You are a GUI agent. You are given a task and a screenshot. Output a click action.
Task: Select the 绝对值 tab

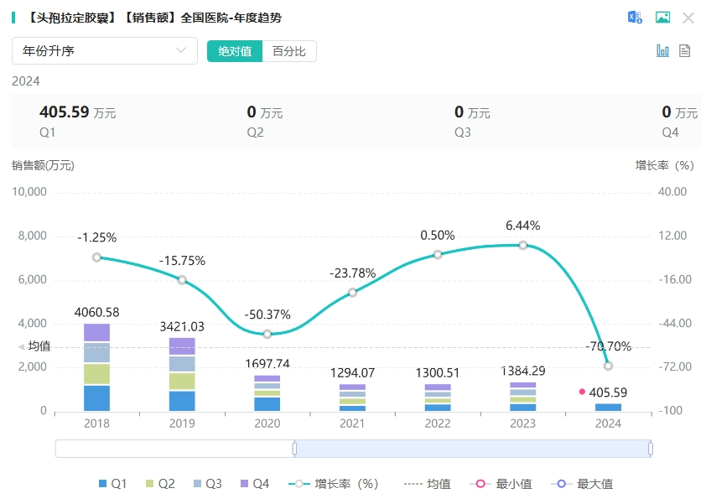(x=235, y=51)
